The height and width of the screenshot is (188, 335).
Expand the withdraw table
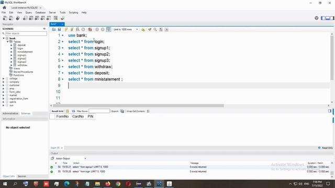(12, 65)
